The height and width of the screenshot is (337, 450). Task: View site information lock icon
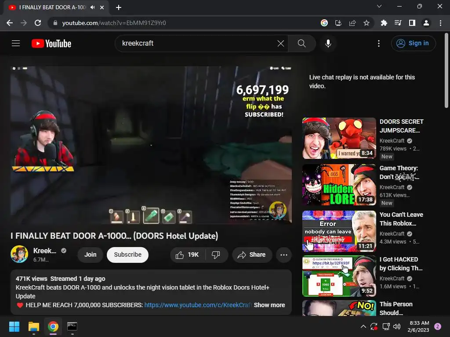[x=55, y=23]
